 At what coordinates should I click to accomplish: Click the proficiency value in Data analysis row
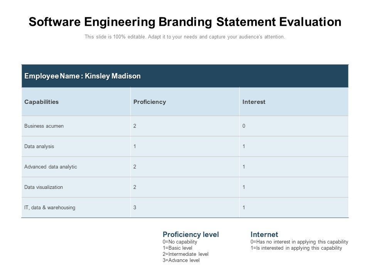click(x=135, y=147)
